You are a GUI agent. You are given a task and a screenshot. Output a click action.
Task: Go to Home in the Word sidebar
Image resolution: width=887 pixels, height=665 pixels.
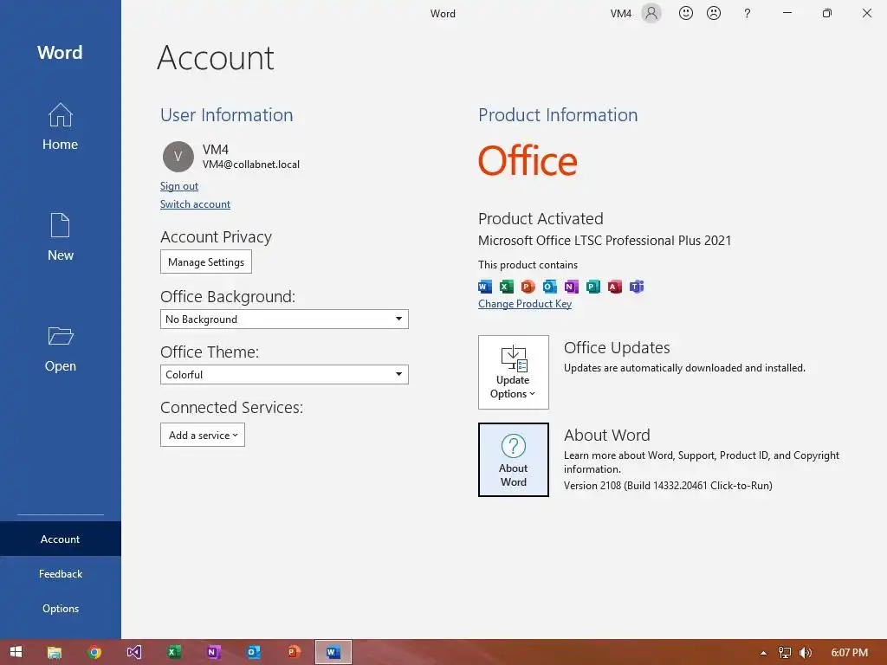click(x=60, y=126)
